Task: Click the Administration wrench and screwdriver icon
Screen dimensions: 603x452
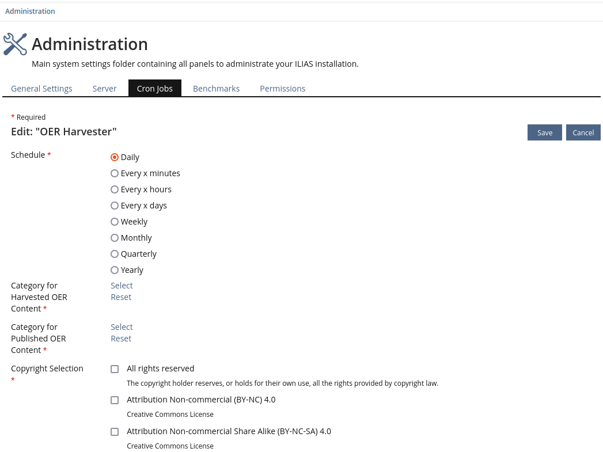Action: pos(15,44)
